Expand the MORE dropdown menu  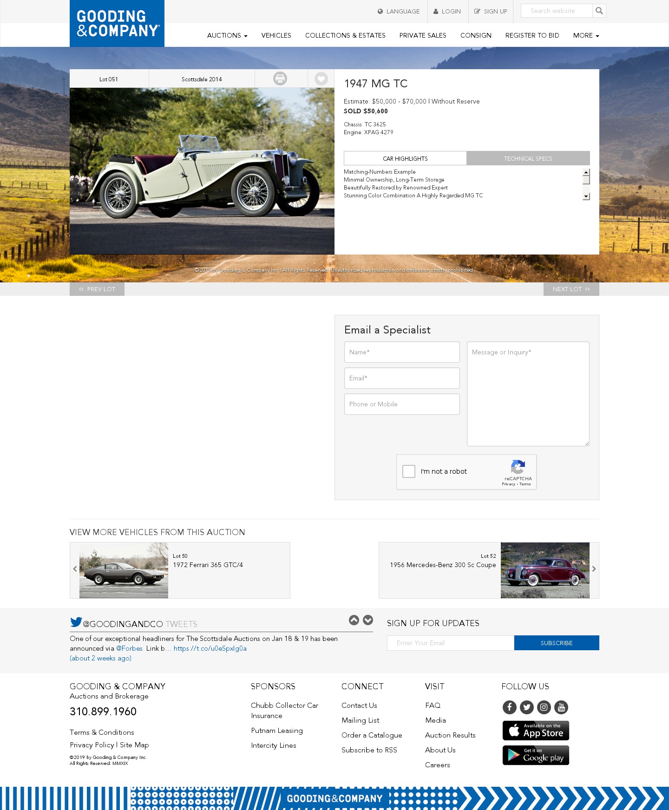tap(586, 35)
